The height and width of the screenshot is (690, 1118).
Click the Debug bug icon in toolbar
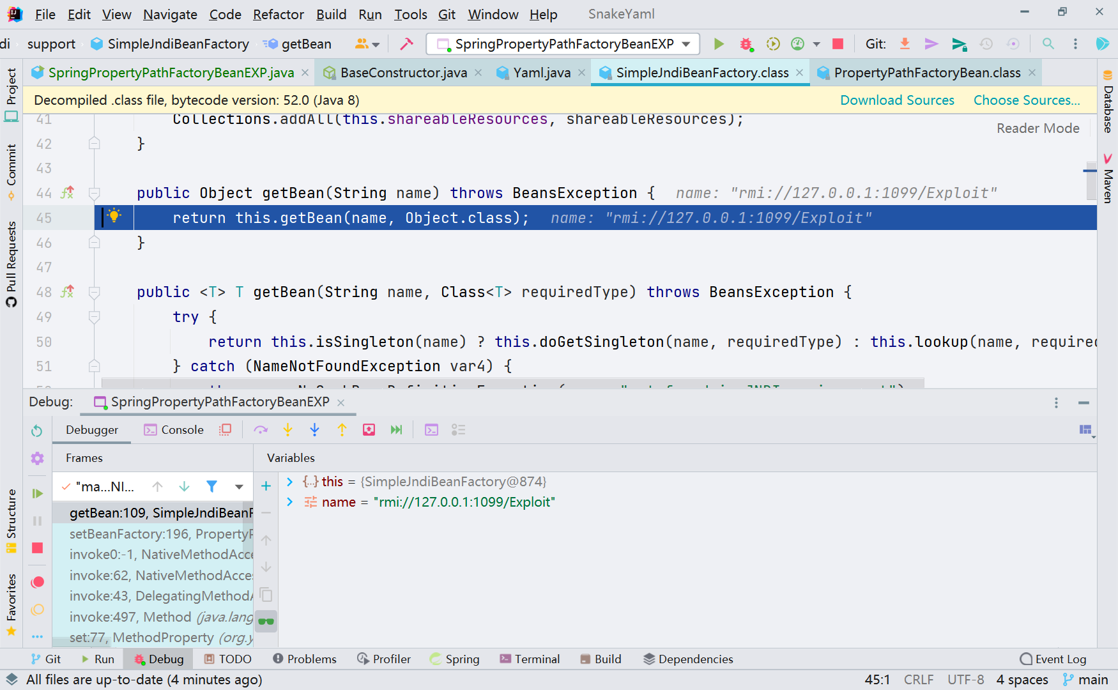pyautogui.click(x=746, y=44)
